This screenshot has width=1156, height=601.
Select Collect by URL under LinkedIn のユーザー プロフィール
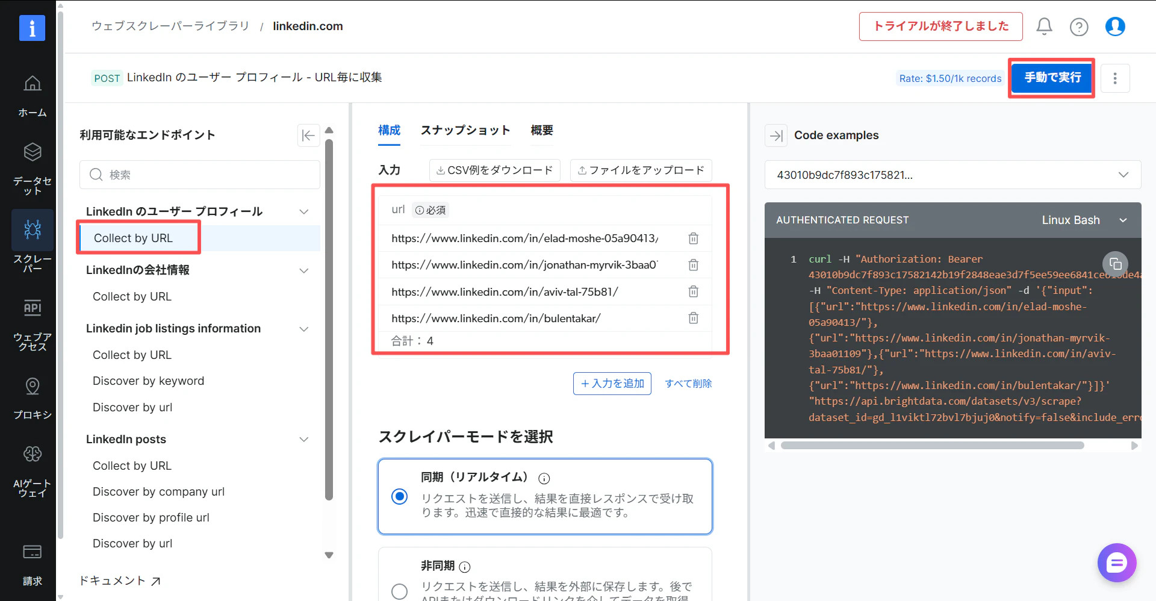coord(200,238)
